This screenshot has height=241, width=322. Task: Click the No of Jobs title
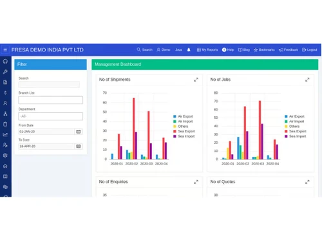(x=220, y=80)
